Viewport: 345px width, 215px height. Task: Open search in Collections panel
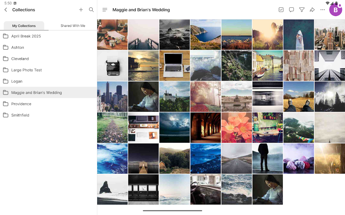coord(91,10)
